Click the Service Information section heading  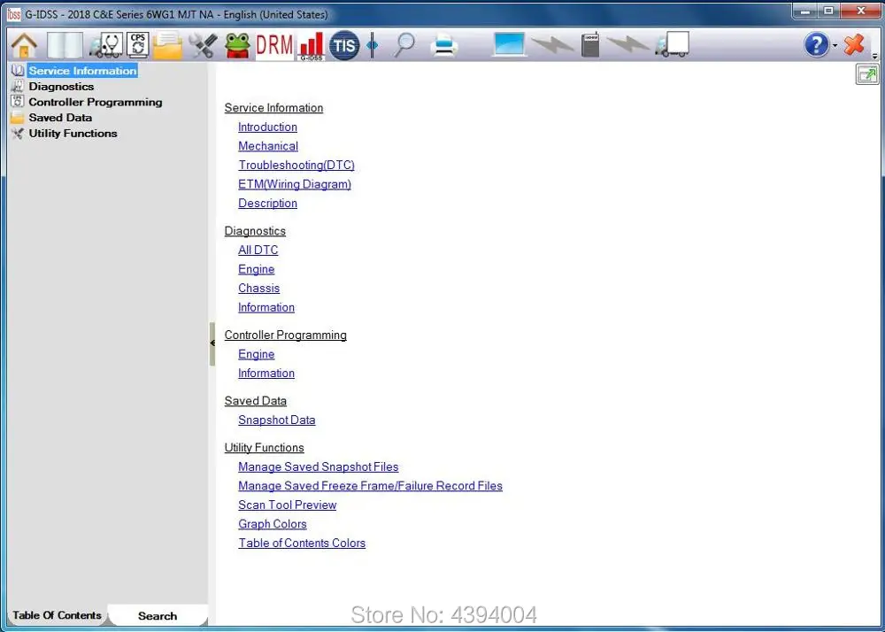pos(273,108)
